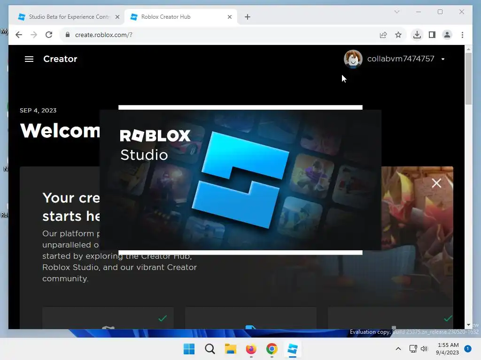Click the SEP 4, 2023 date label
The image size is (481, 360).
click(38, 111)
